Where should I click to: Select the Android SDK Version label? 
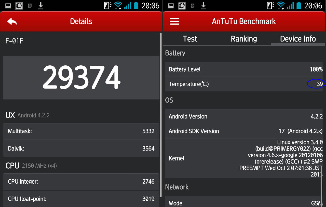click(x=194, y=131)
